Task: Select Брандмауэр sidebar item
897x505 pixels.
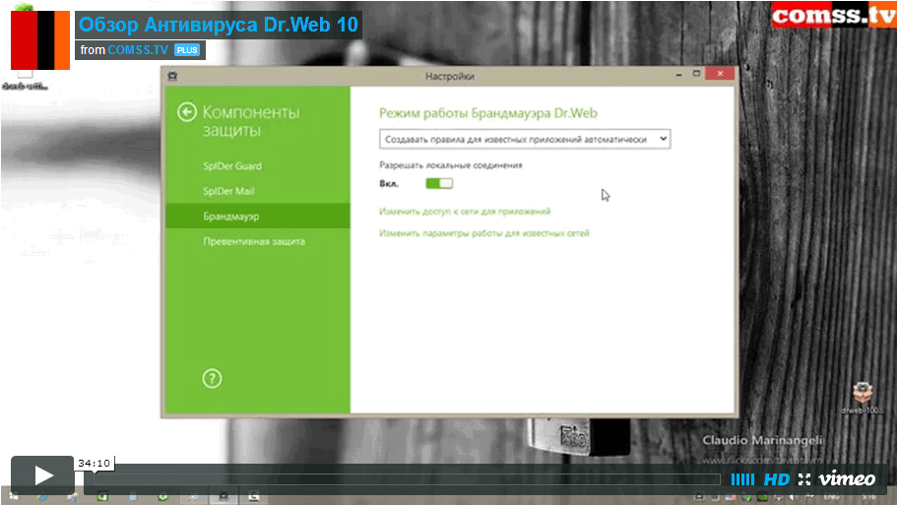Action: point(258,217)
